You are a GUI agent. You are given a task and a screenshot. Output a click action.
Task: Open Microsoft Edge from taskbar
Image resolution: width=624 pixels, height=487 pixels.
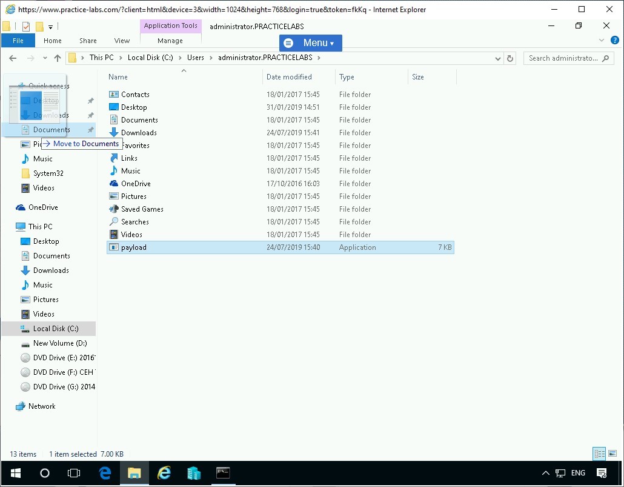[x=105, y=473]
